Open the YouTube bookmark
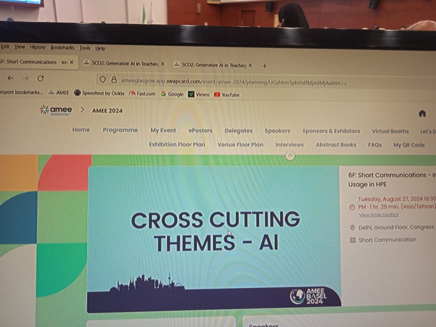This screenshot has width=436, height=327. (227, 95)
